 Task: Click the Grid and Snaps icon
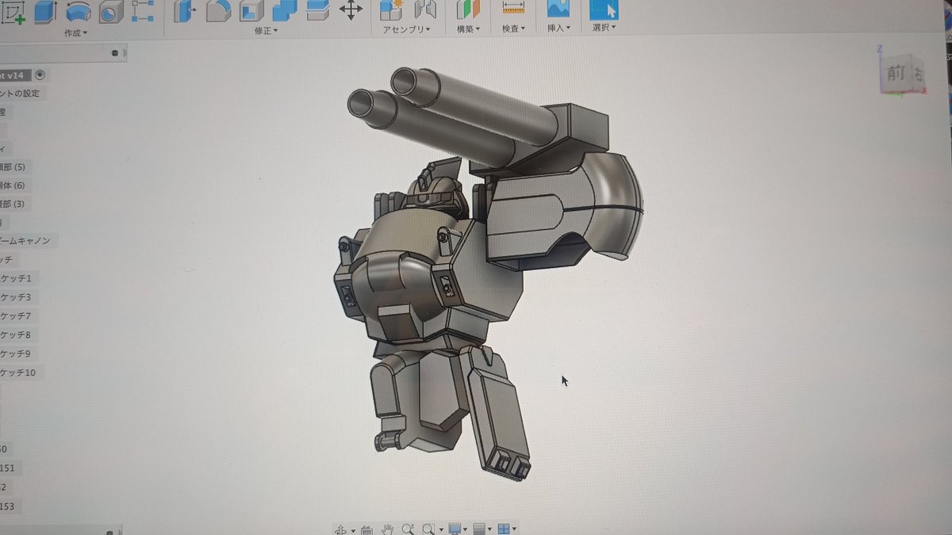click(478, 529)
